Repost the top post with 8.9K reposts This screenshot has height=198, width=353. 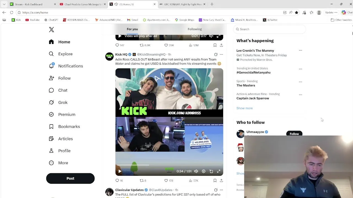[x=145, y=45]
